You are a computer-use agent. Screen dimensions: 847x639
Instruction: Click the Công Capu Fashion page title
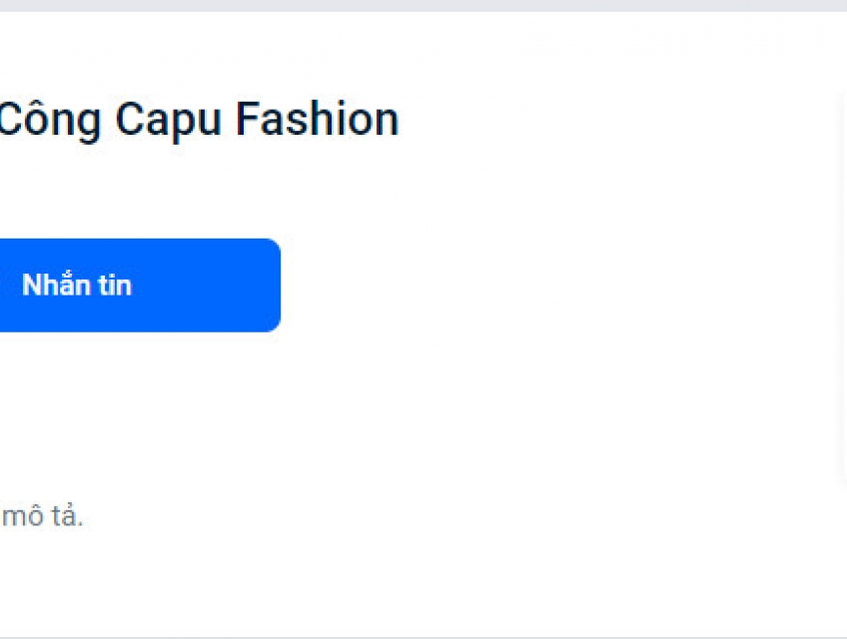[x=198, y=120]
